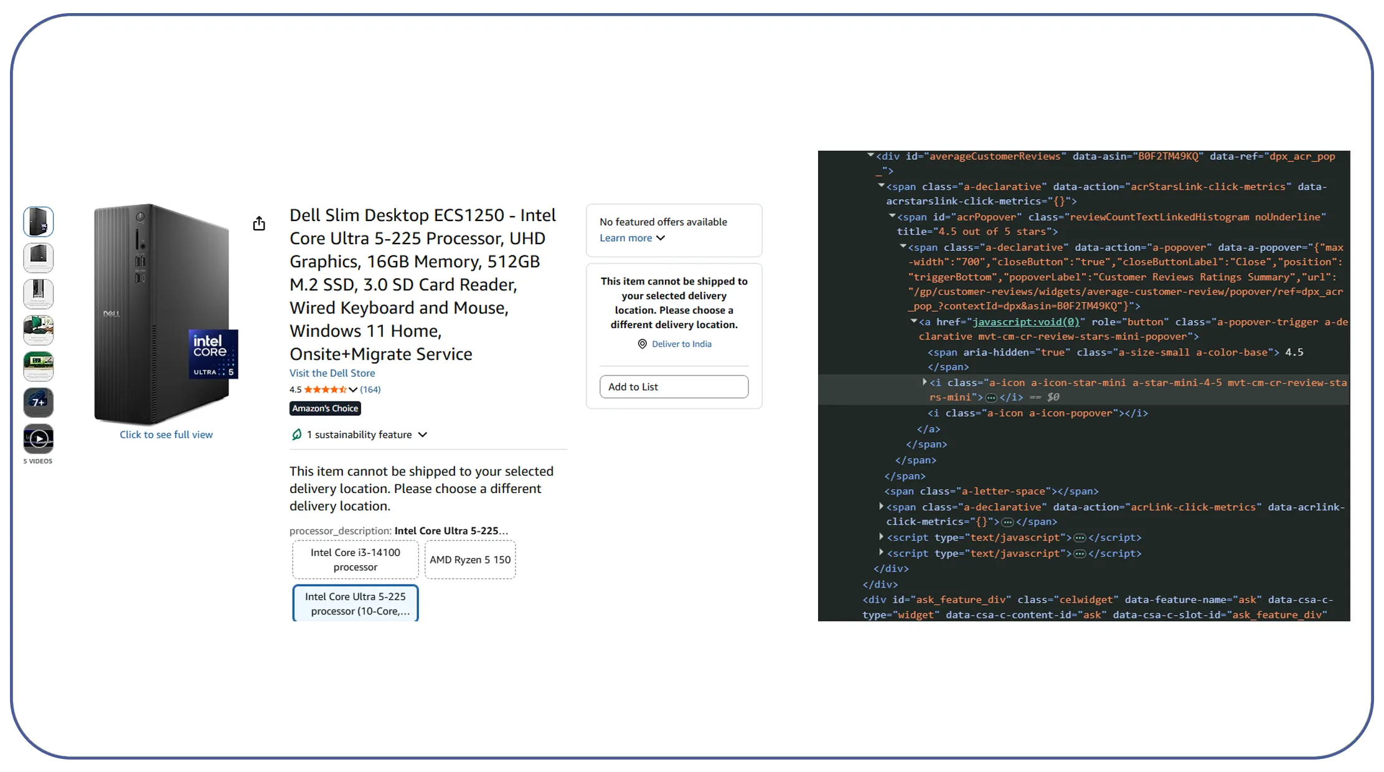Click the Add to List button
This screenshot has height=772, width=1384.
674,387
